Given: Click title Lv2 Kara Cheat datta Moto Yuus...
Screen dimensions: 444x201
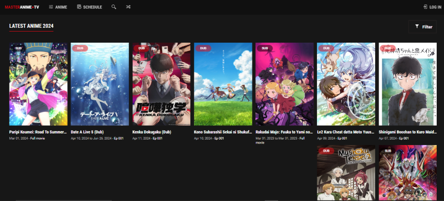Looking at the screenshot, I should click(x=346, y=132).
